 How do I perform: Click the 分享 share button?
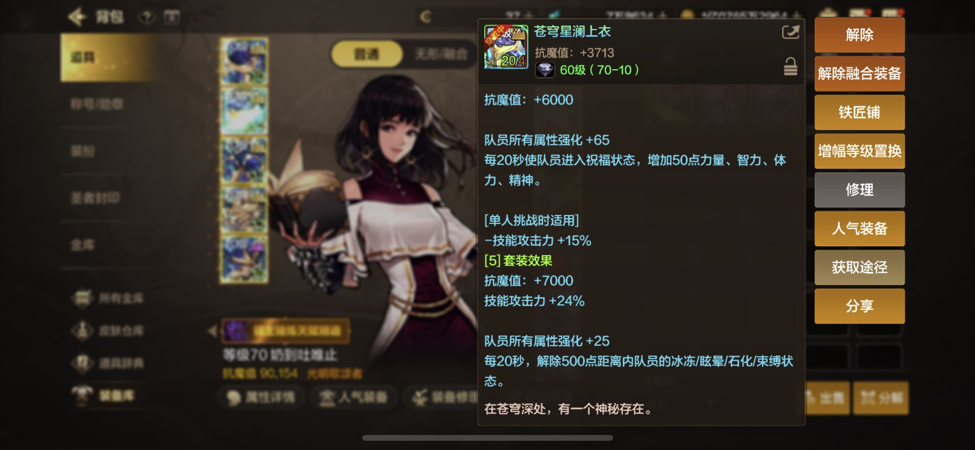(x=859, y=306)
